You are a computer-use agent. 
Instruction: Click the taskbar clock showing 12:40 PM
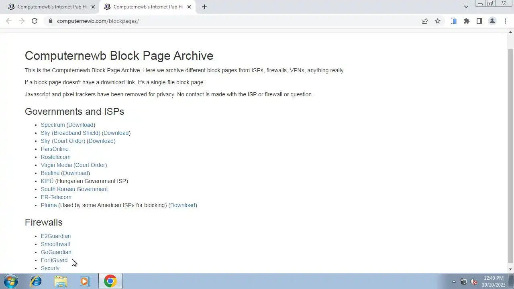pyautogui.click(x=494, y=281)
